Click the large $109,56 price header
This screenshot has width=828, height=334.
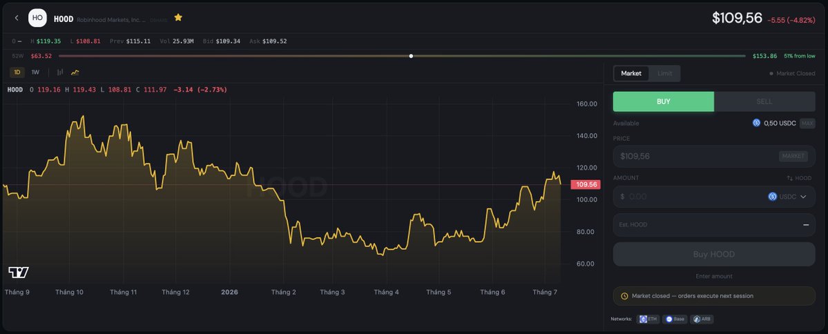click(737, 18)
